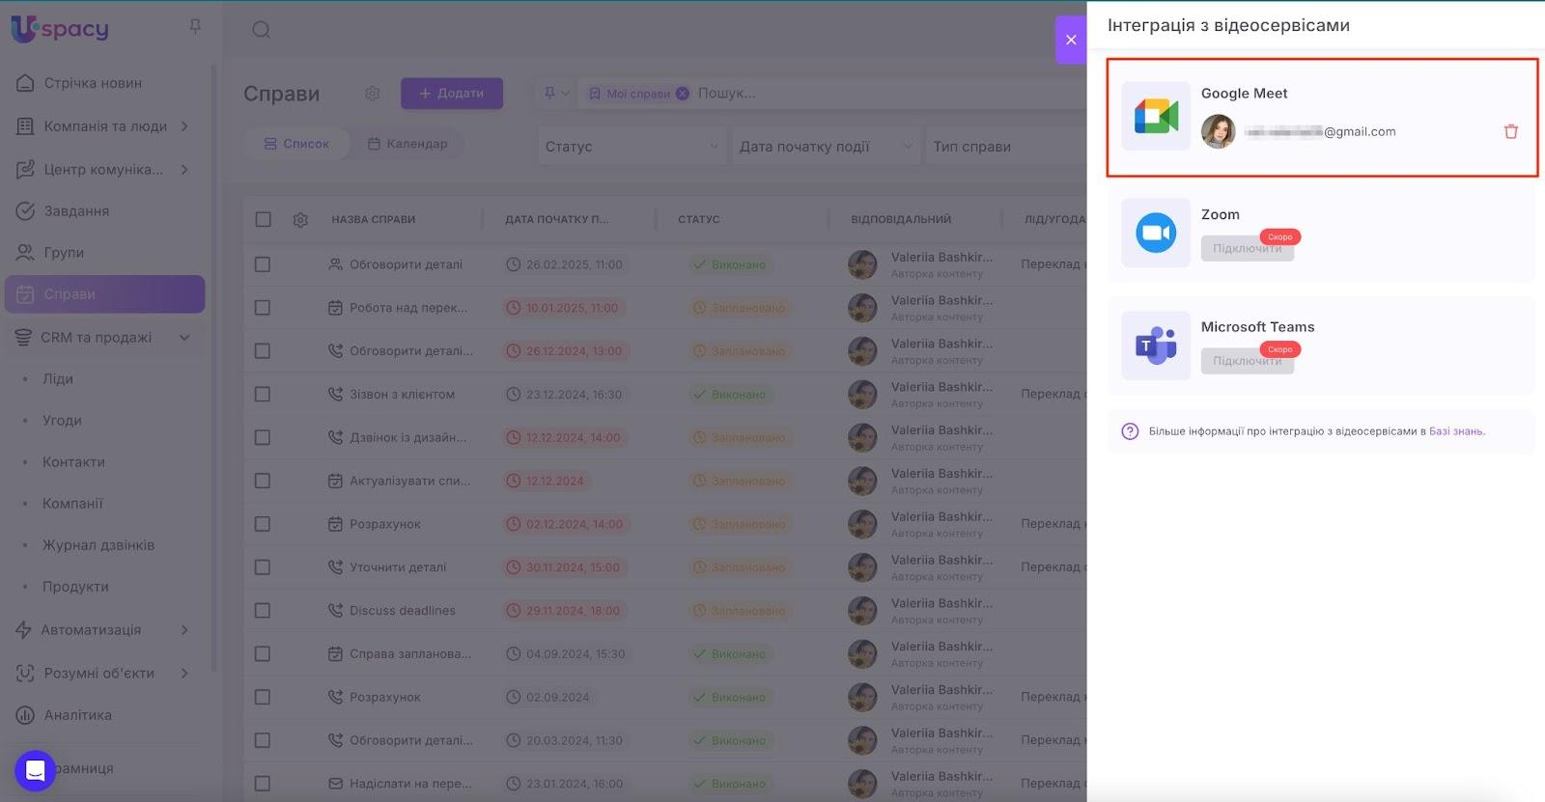
Task: Sort by Назва справи column header
Action: click(x=374, y=220)
